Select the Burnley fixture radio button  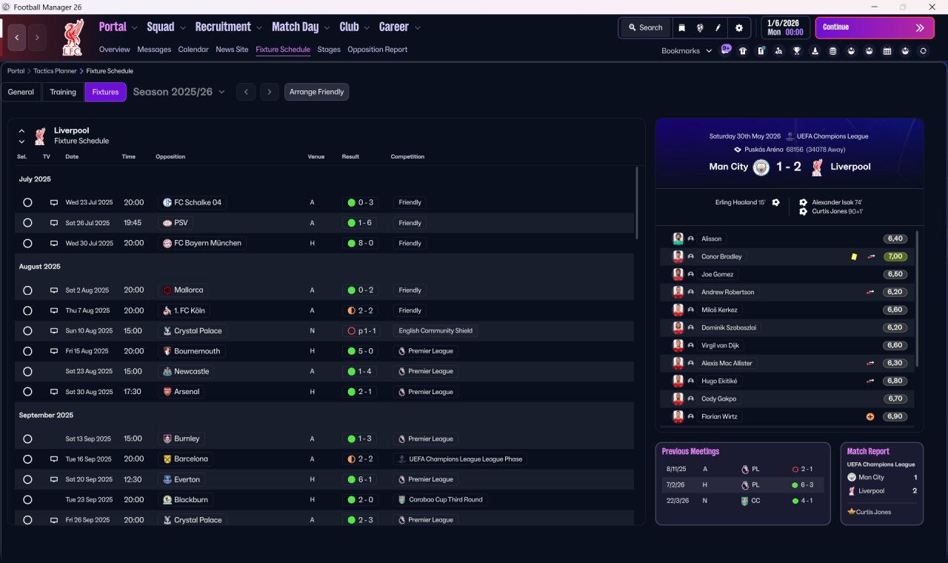coord(27,439)
